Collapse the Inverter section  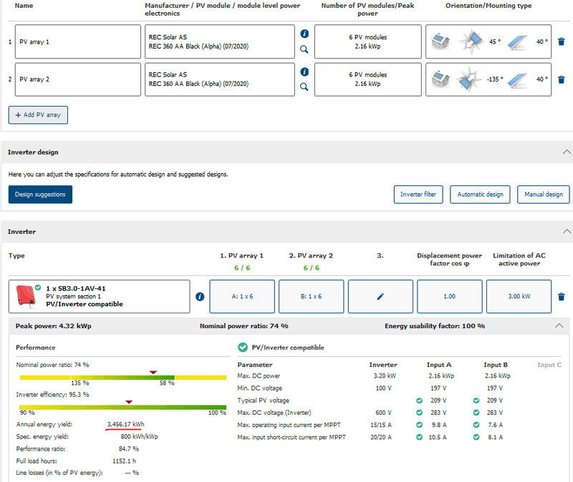(x=567, y=232)
